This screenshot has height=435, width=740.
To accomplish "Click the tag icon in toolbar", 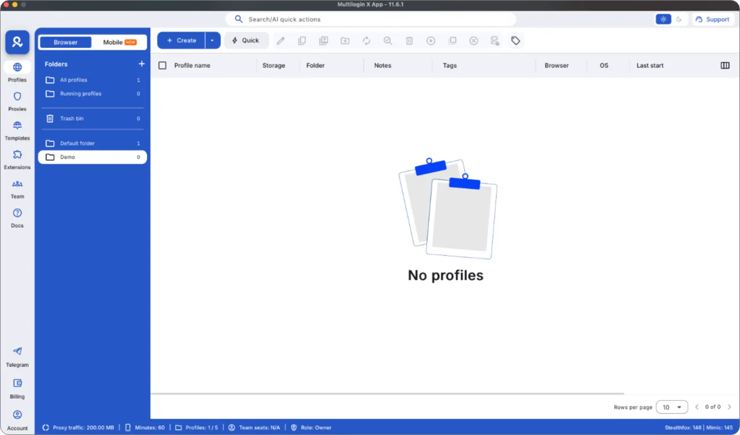I will click(516, 41).
